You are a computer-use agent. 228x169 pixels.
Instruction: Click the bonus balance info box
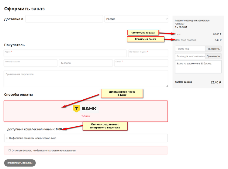click(198, 67)
